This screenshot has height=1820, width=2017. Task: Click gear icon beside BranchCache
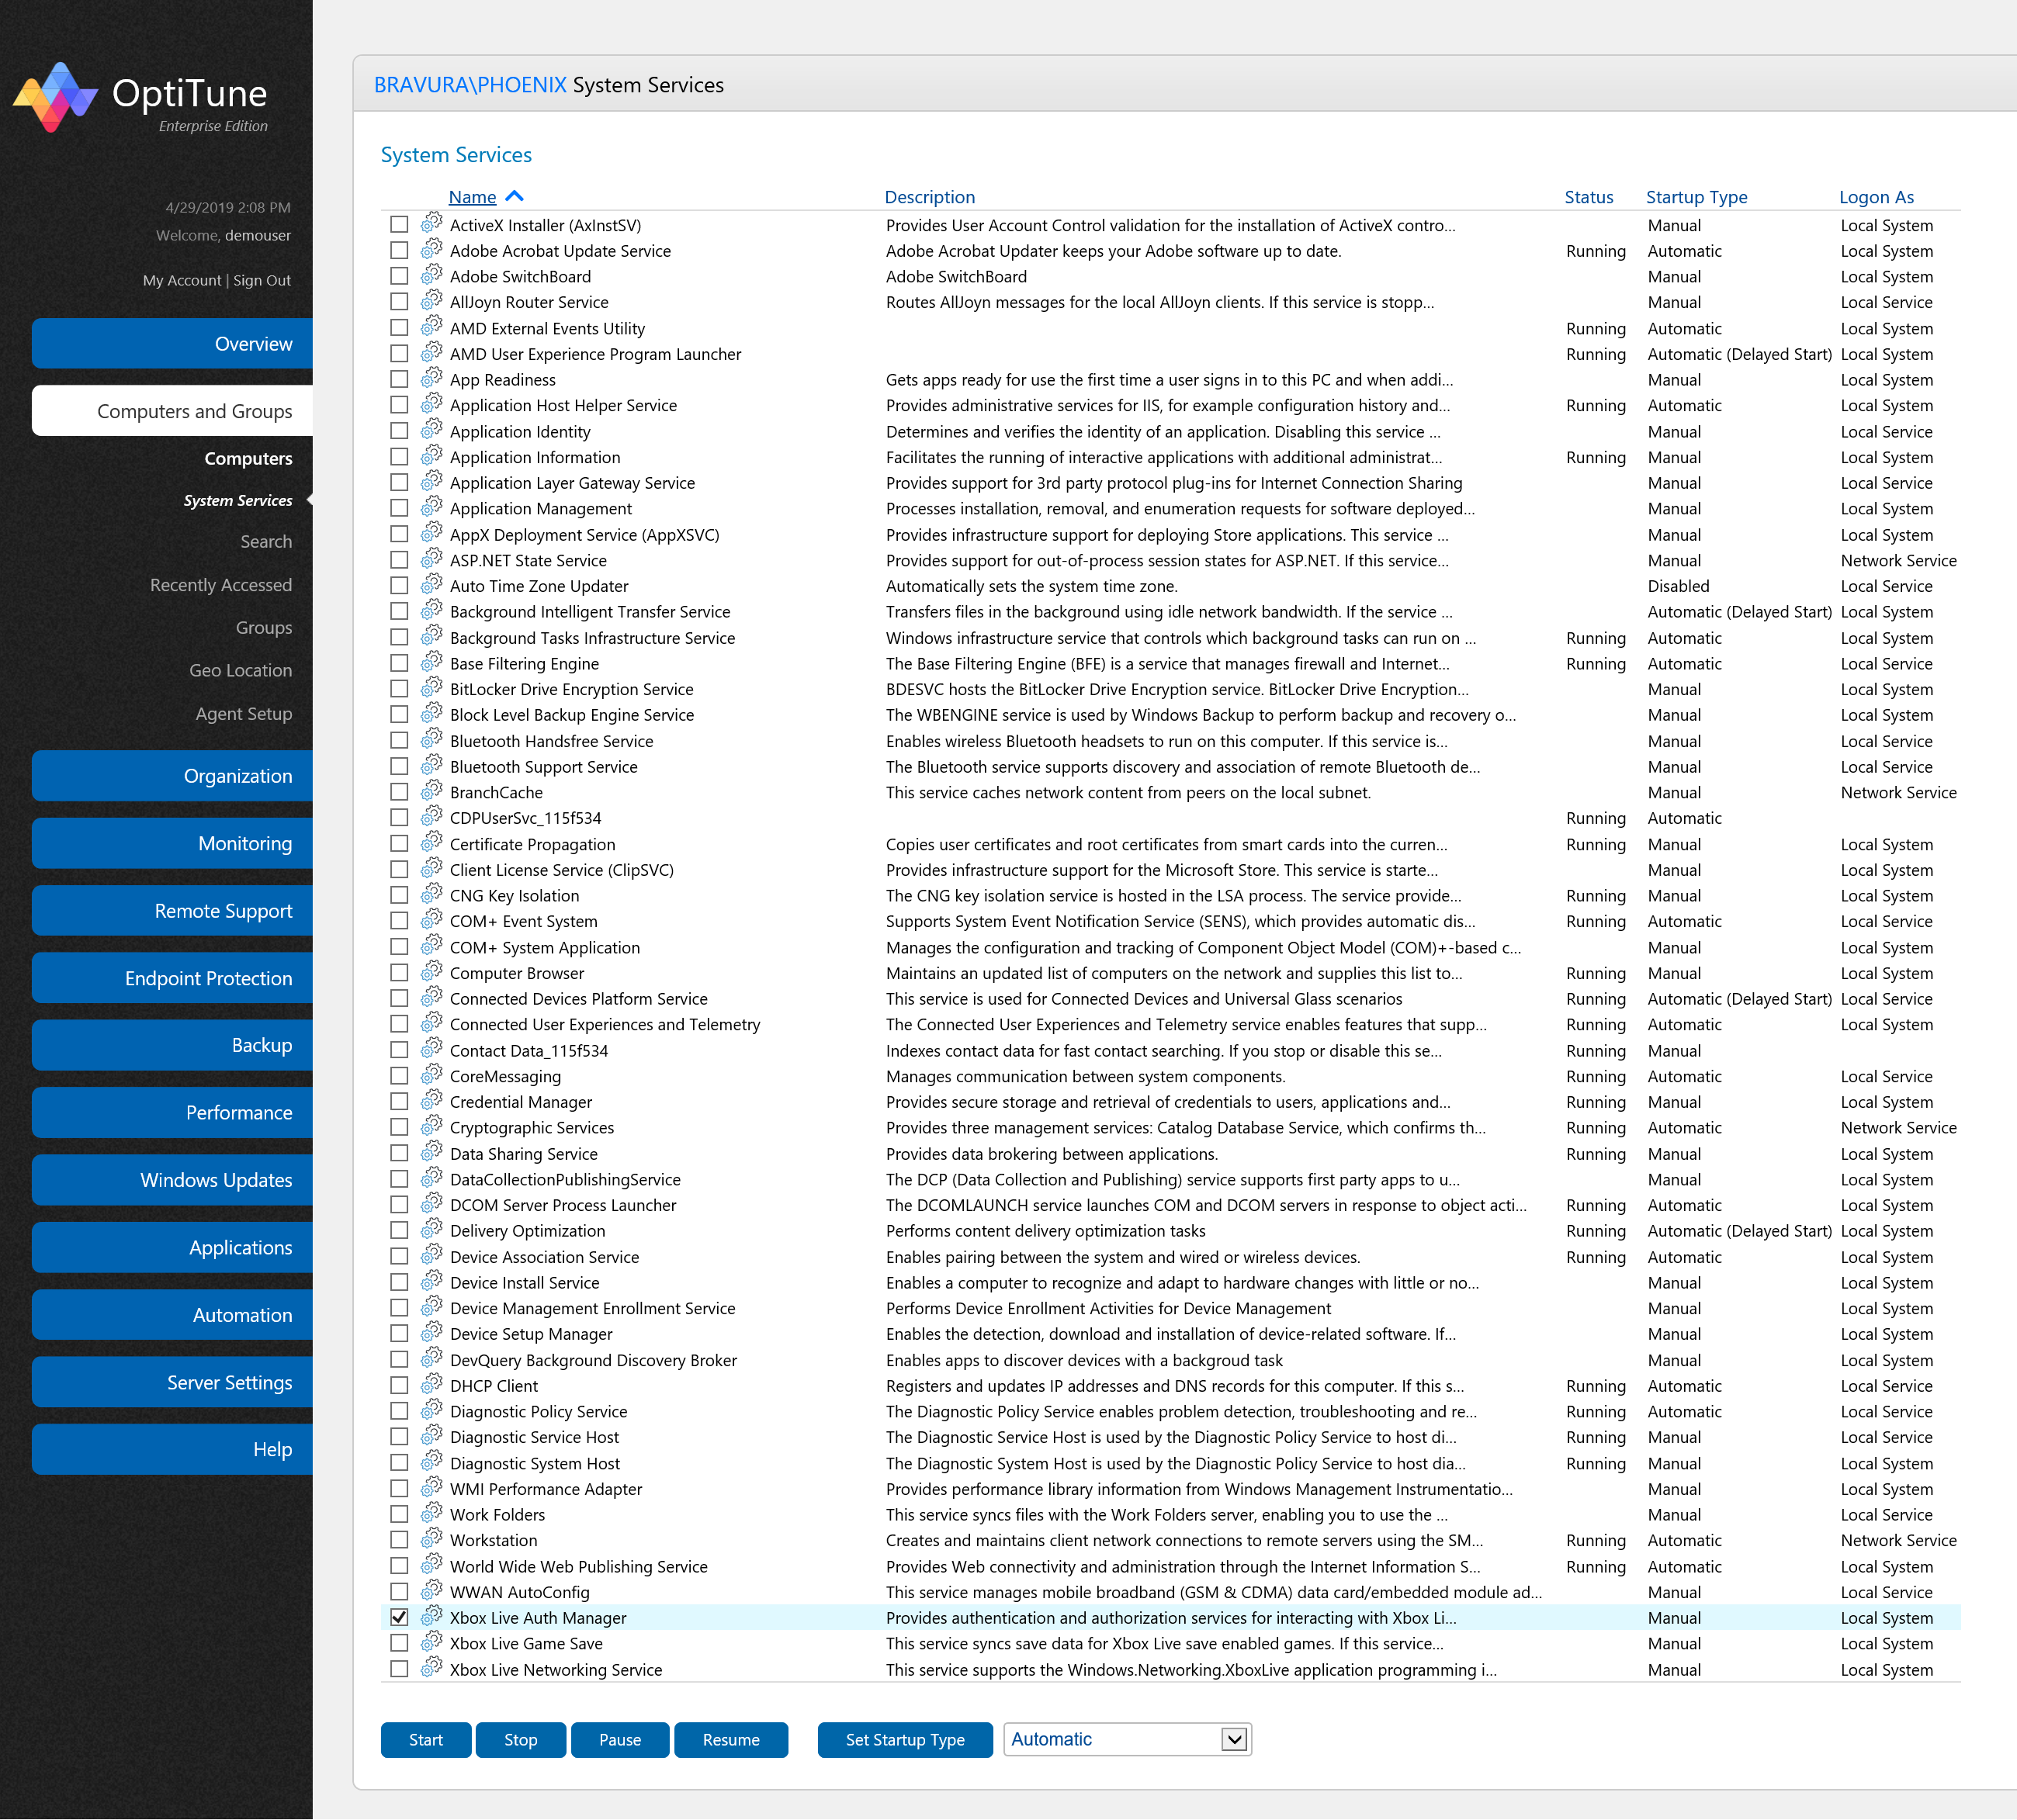point(431,790)
